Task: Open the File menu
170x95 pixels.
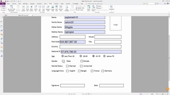Action: [3, 4]
